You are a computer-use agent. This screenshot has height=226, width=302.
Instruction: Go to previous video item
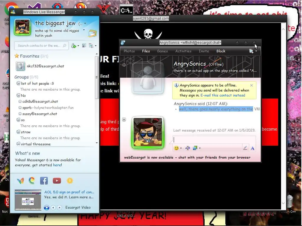[53, 207]
